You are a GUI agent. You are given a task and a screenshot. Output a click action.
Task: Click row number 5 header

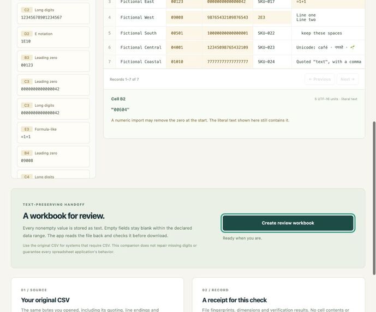(x=110, y=33)
